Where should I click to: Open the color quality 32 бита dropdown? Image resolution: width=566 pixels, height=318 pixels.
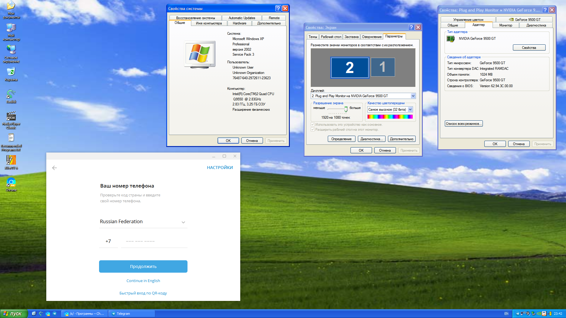[410, 110]
